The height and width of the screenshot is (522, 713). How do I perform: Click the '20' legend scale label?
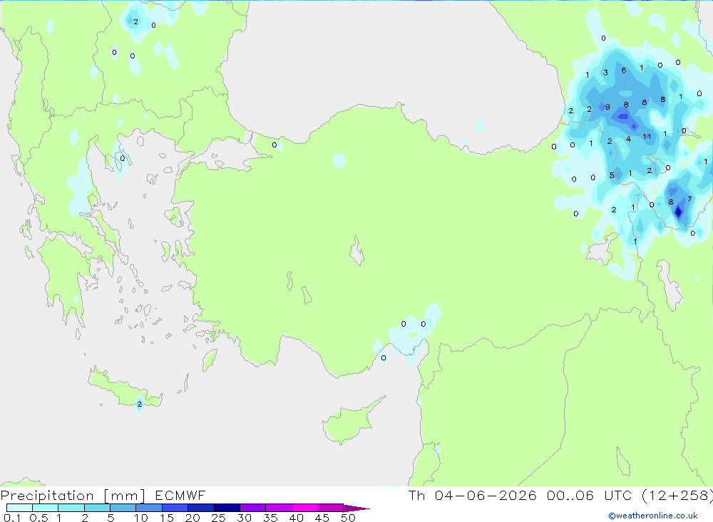[x=193, y=518]
